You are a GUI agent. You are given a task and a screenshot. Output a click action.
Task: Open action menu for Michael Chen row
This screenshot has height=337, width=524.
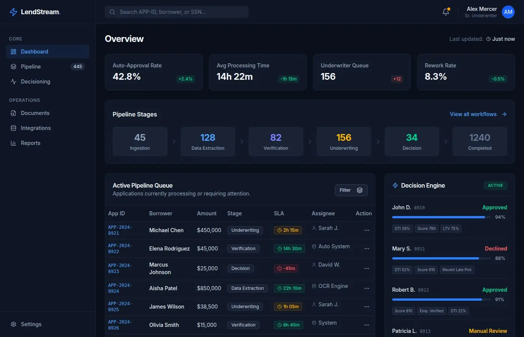point(366,230)
